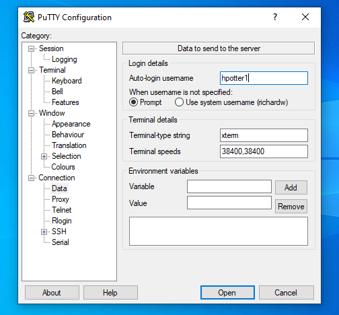339x315 pixels.
Task: Click the question mark help button
Action: (x=275, y=17)
